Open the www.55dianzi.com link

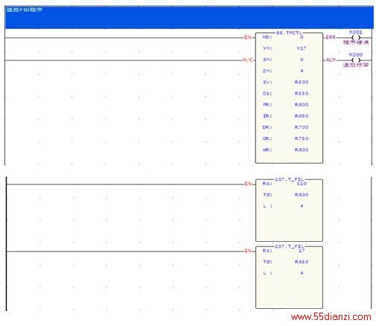331,317
